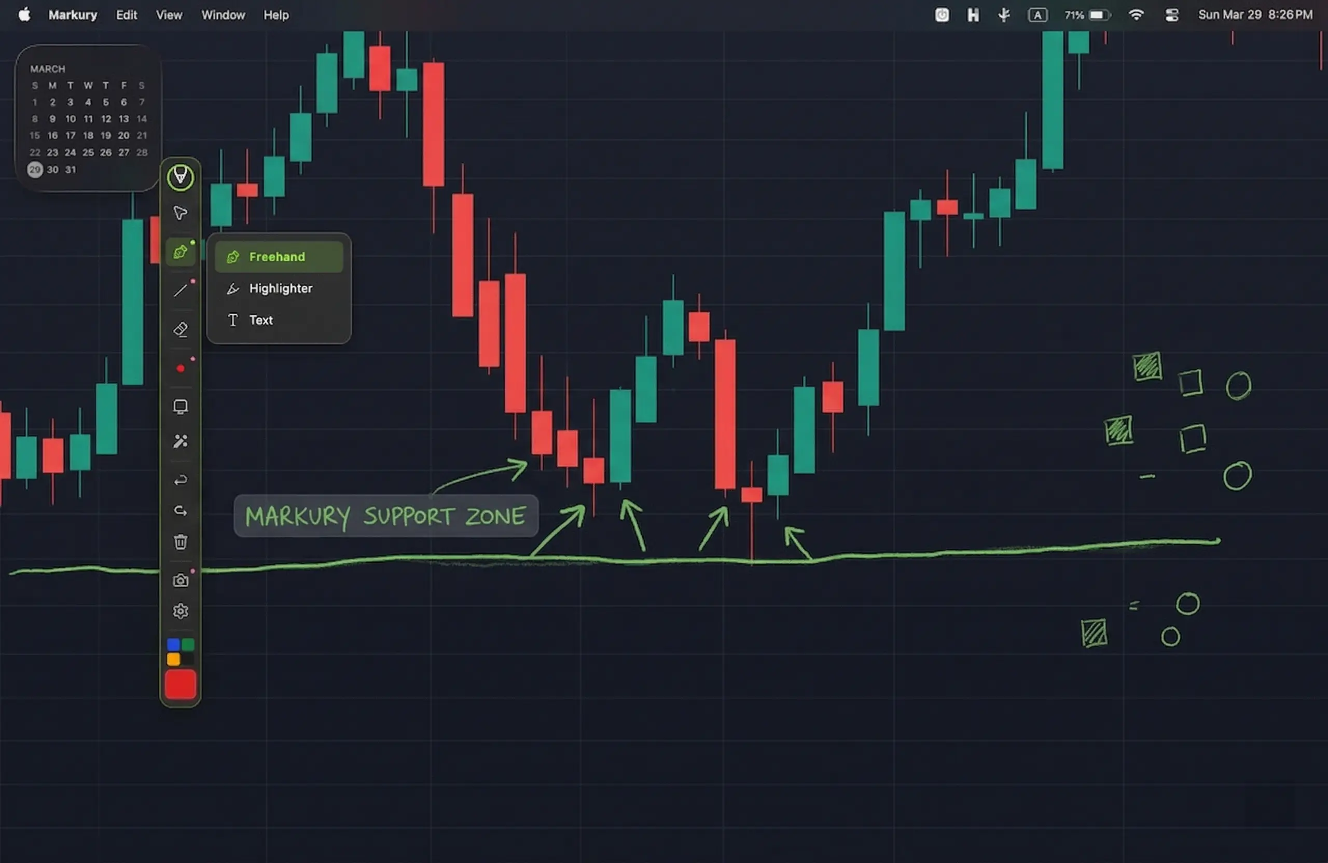The image size is (1328, 863).
Task: Select the straight line drawing tool
Action: point(179,290)
